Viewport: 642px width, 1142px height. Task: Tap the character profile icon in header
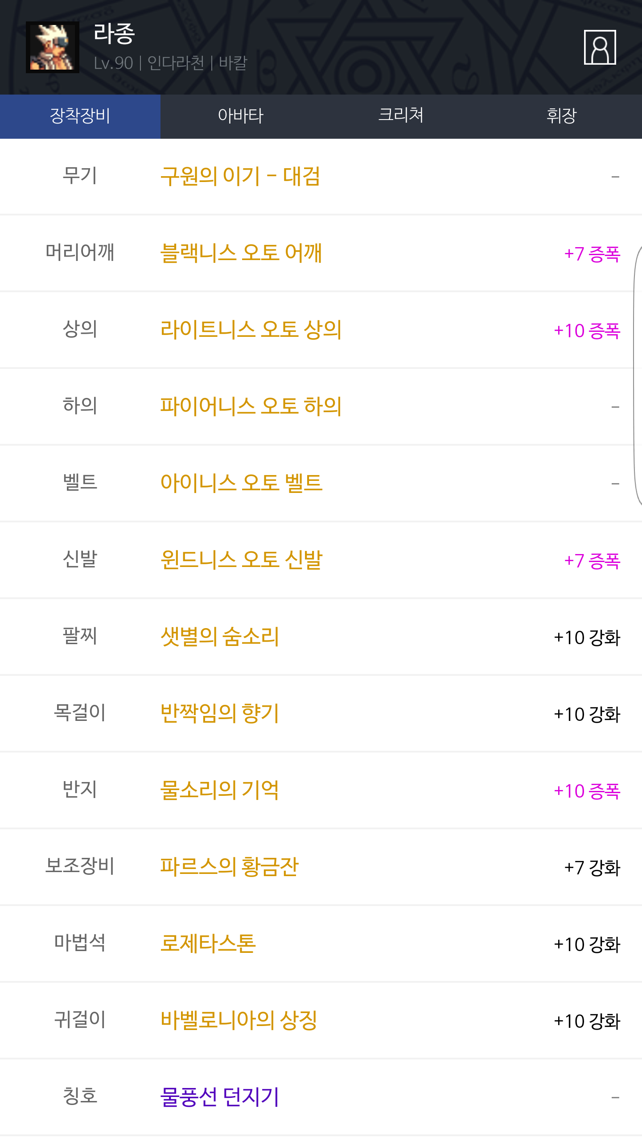click(600, 47)
